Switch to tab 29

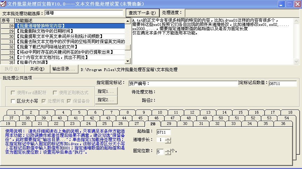tap(169, 124)
